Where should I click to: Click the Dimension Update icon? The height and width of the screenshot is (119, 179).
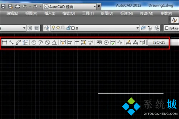(x=142, y=42)
